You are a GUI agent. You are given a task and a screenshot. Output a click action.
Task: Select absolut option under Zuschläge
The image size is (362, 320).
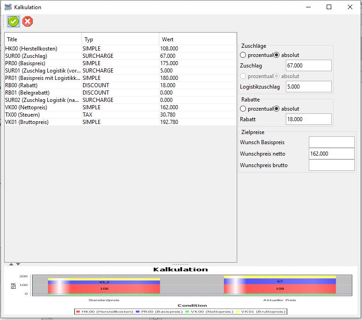pyautogui.click(x=277, y=55)
